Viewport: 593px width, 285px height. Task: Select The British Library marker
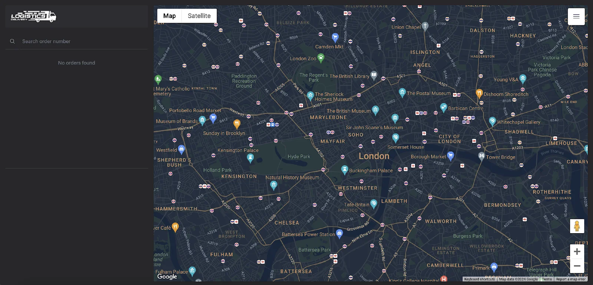[374, 75]
